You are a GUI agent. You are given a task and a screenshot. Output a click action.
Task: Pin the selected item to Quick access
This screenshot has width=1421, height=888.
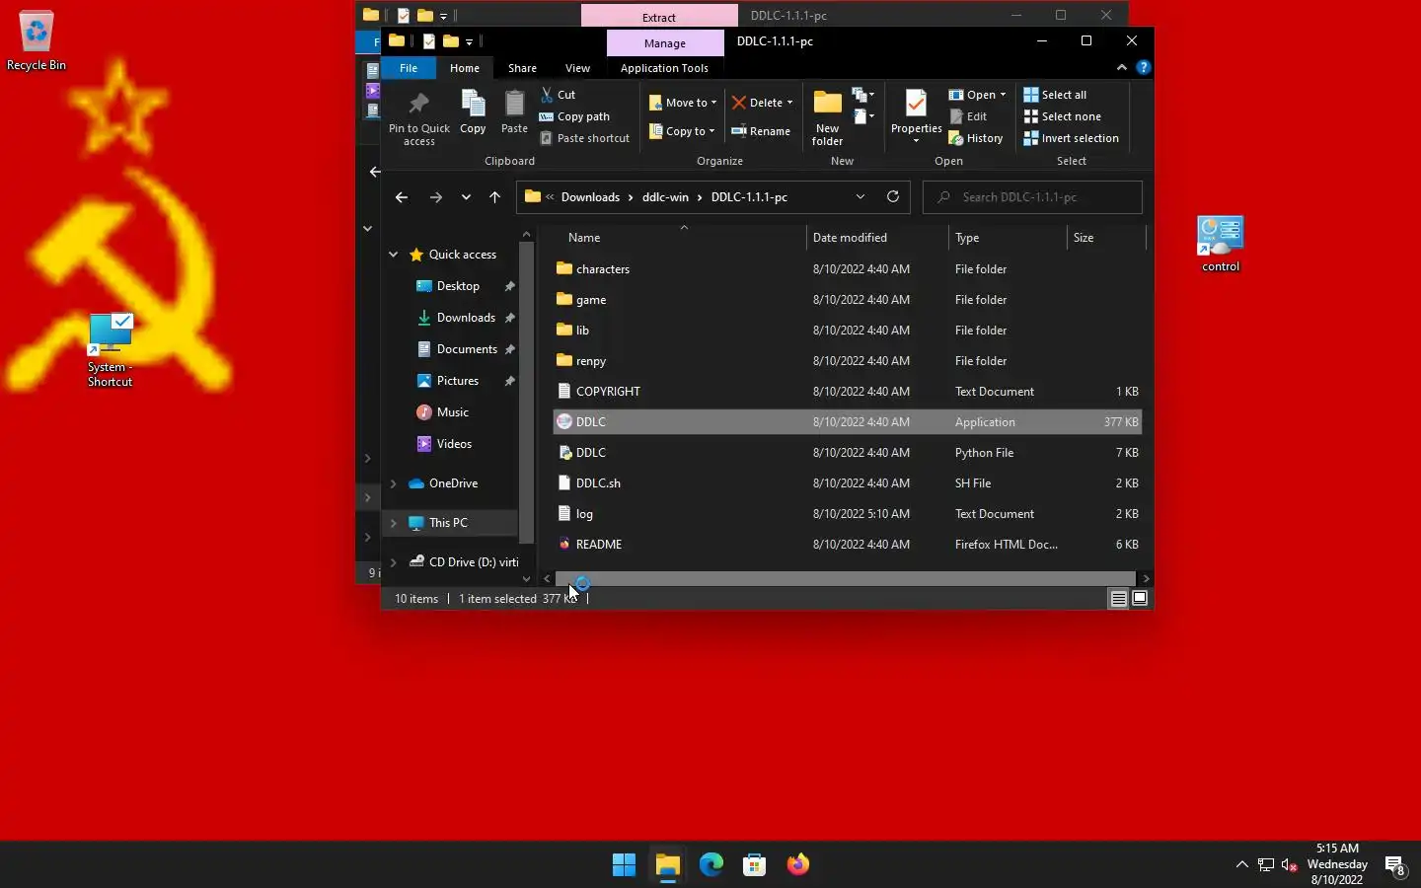pos(419,118)
